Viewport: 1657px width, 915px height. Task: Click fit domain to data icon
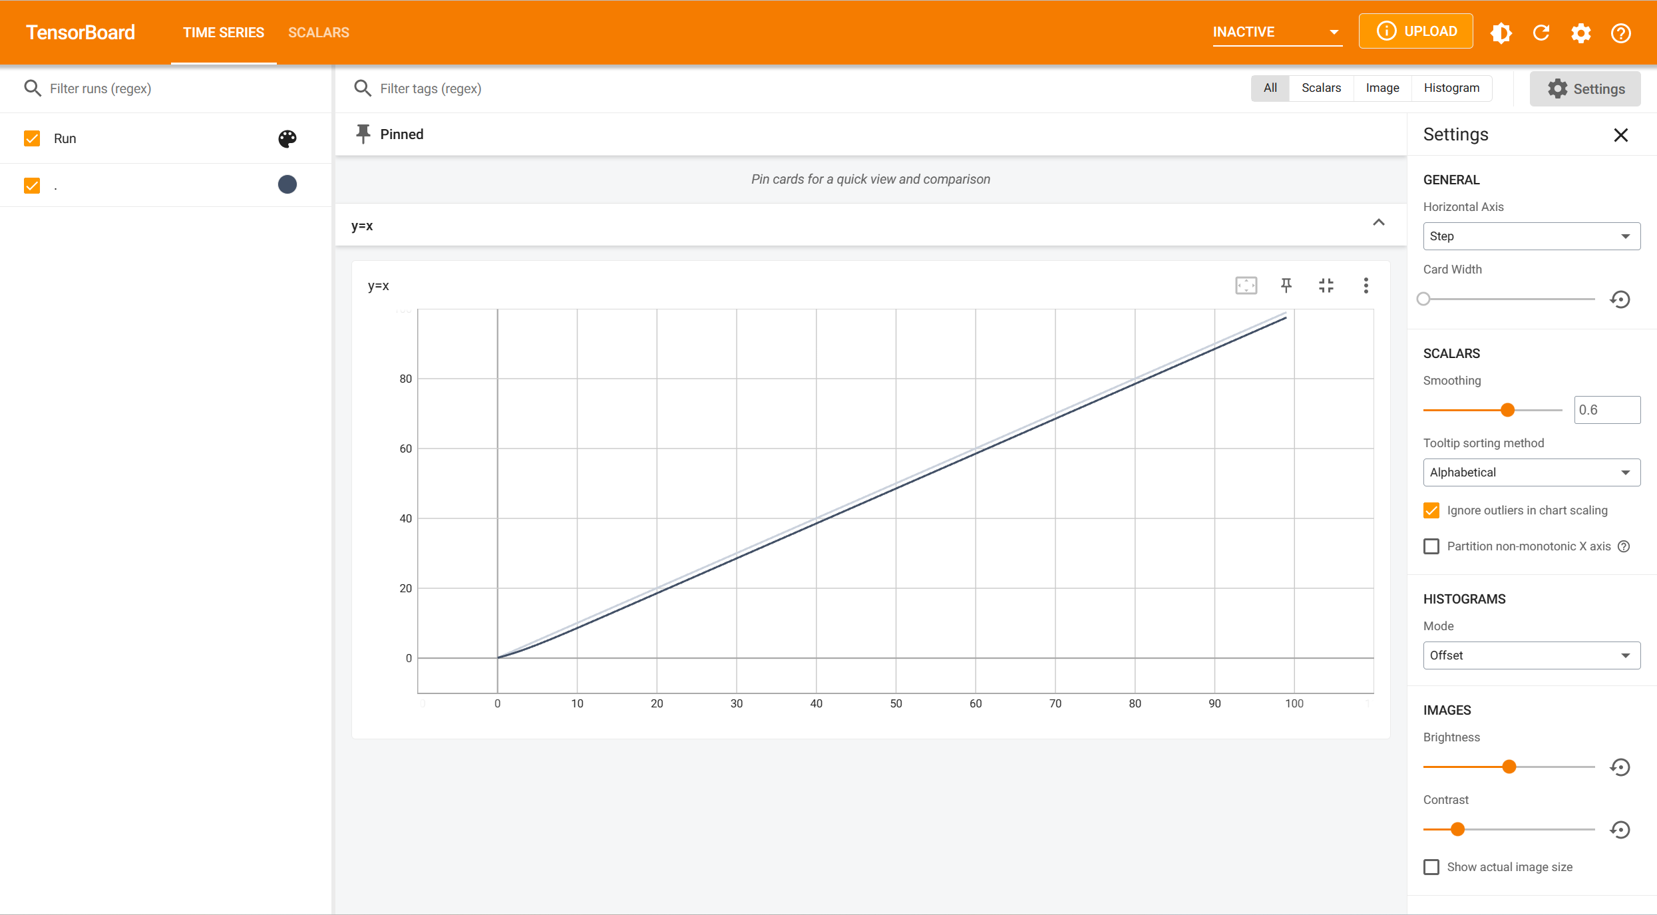(x=1246, y=285)
